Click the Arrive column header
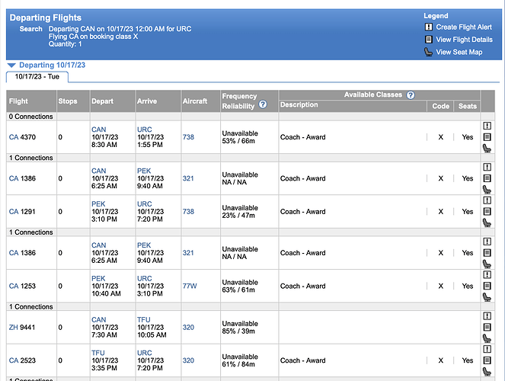Image resolution: width=505 pixels, height=381 pixels. pos(147,101)
